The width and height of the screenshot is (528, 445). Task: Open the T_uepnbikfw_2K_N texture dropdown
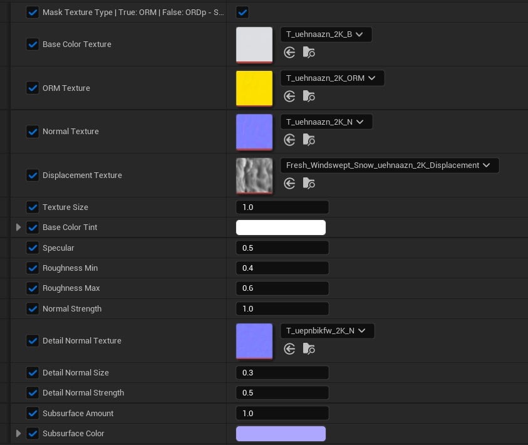coord(327,331)
